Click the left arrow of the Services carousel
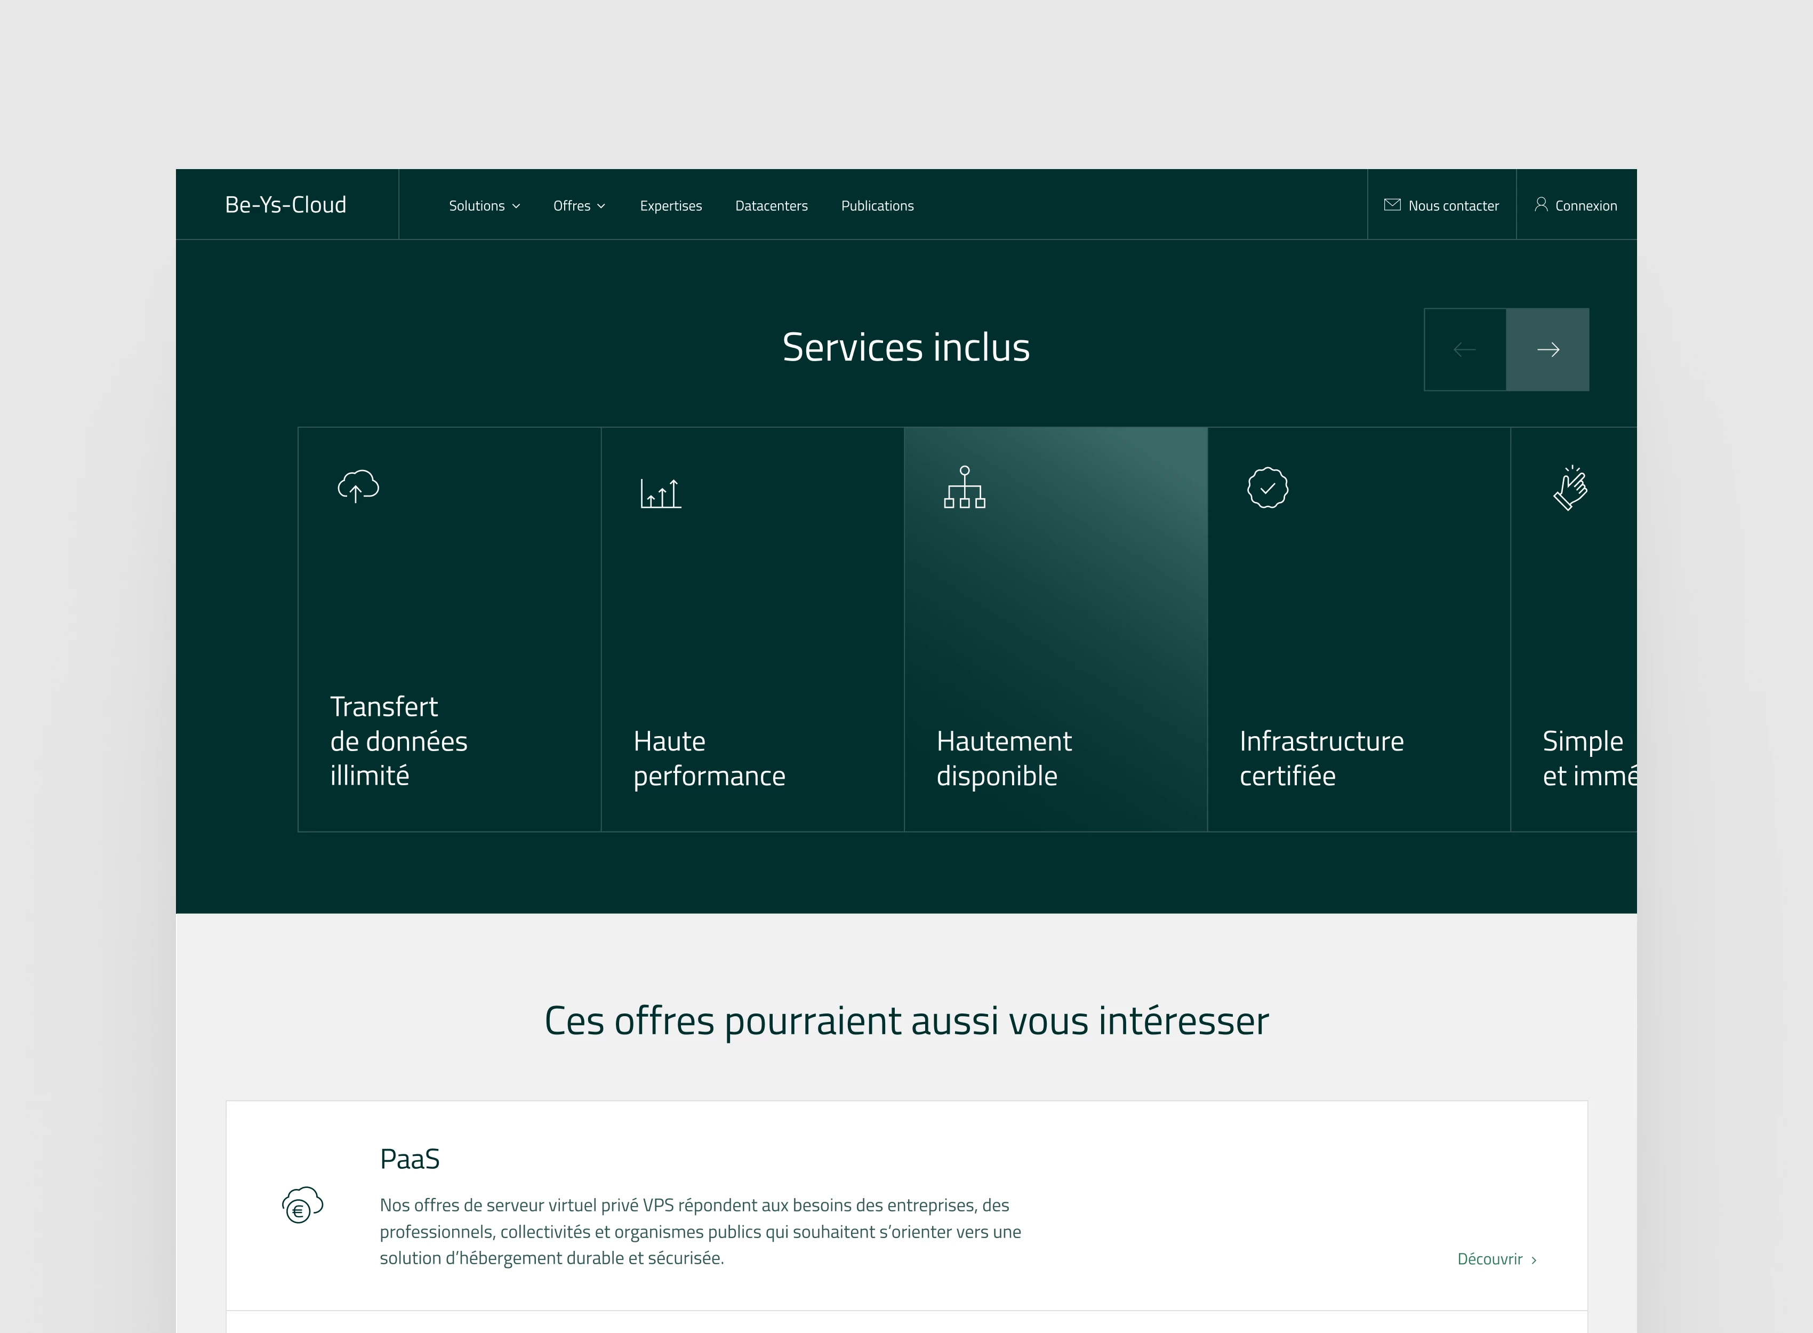The image size is (1813, 1333). click(1465, 349)
